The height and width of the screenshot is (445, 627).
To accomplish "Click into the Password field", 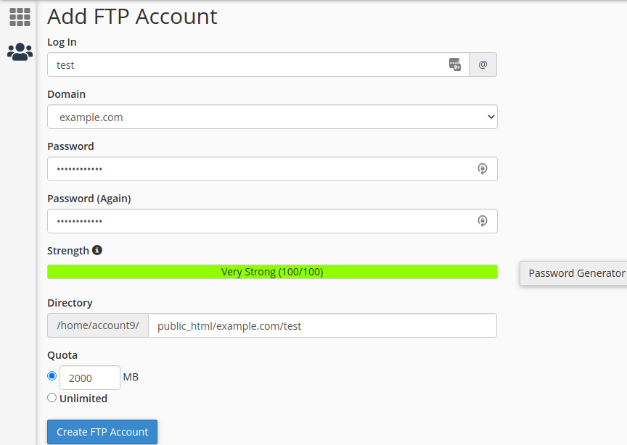I will 272,169.
